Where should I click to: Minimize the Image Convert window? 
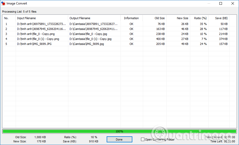coord(209,3)
